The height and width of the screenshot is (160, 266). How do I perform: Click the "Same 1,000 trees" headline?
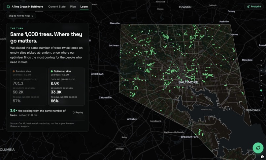(x=46, y=38)
